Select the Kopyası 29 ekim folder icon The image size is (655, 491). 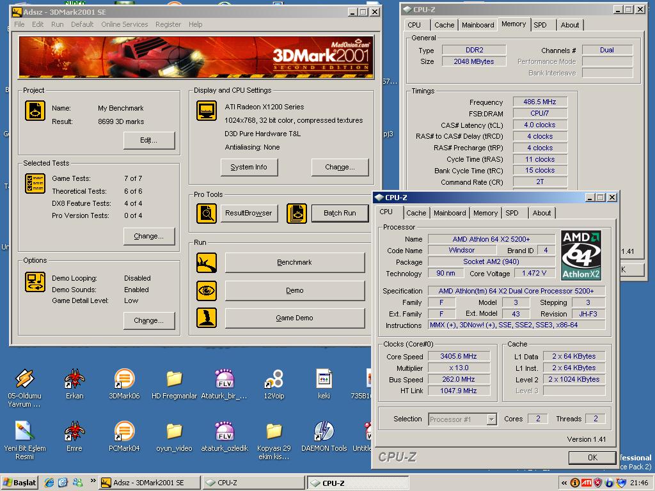tap(274, 432)
